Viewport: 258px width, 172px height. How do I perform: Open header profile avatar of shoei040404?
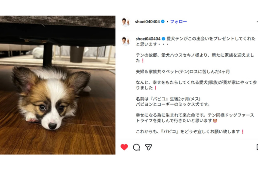(x=126, y=22)
